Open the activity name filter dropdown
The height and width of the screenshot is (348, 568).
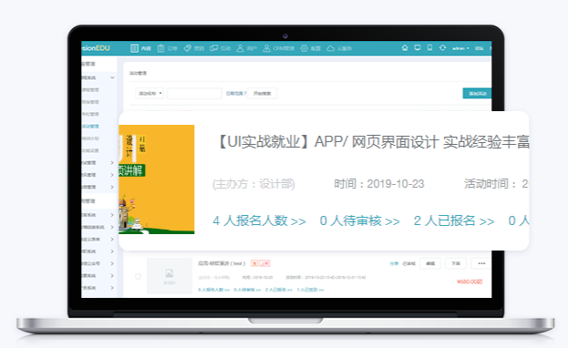150,94
